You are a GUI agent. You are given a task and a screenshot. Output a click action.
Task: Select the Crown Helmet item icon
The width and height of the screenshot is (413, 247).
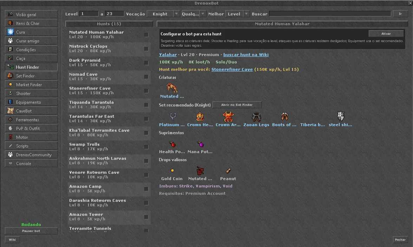point(200,116)
